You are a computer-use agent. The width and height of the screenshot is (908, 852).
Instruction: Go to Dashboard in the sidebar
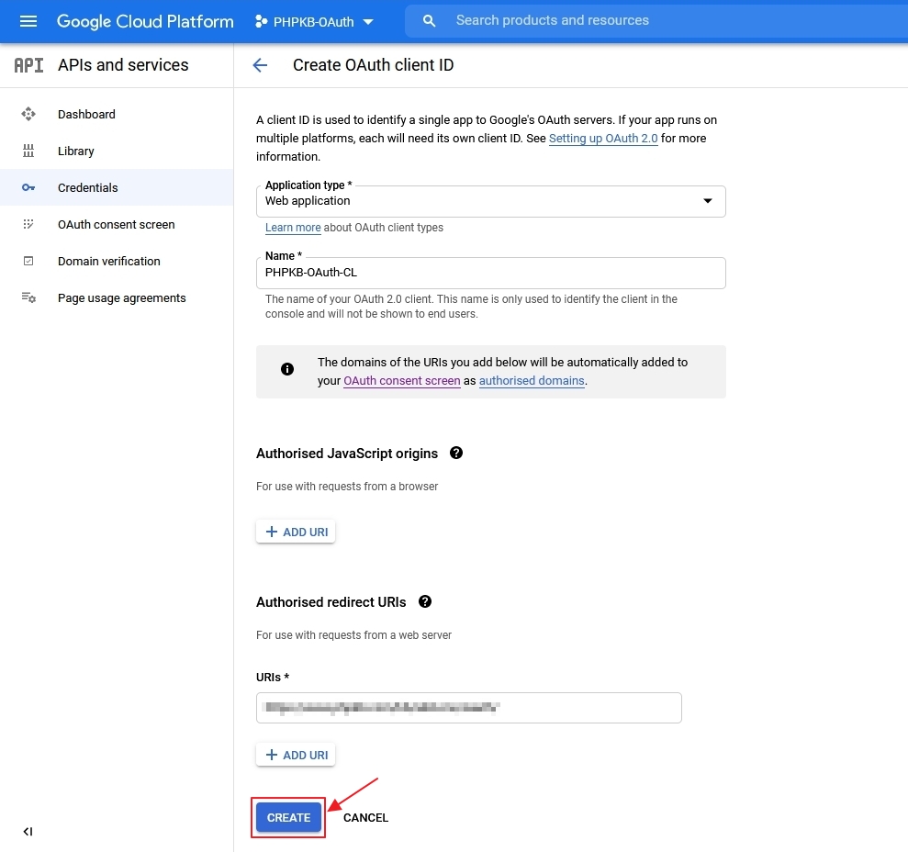pyautogui.click(x=28, y=114)
